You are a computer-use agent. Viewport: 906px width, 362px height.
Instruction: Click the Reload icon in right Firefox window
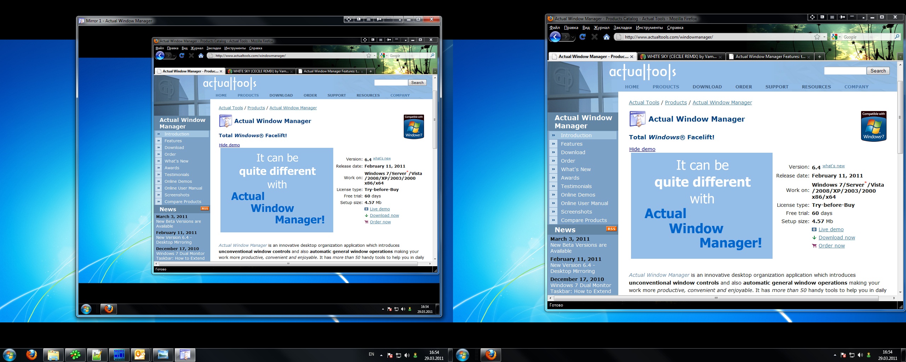(583, 36)
